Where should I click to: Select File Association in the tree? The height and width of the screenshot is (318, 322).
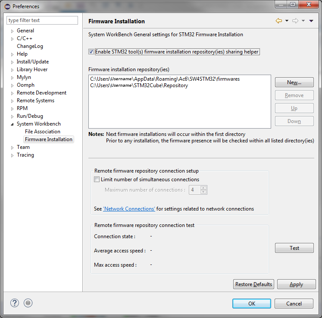coord(42,132)
